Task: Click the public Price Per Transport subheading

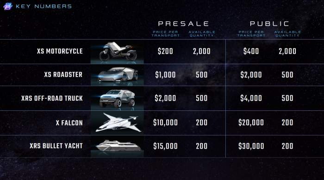Action: click(251, 34)
